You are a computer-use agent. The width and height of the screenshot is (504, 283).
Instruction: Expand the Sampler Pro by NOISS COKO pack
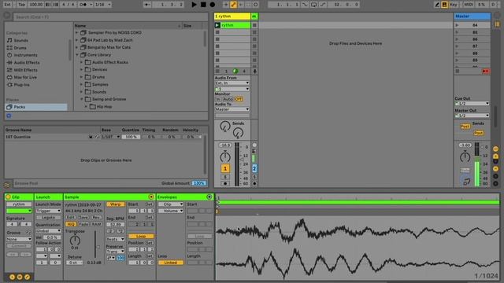(76, 33)
